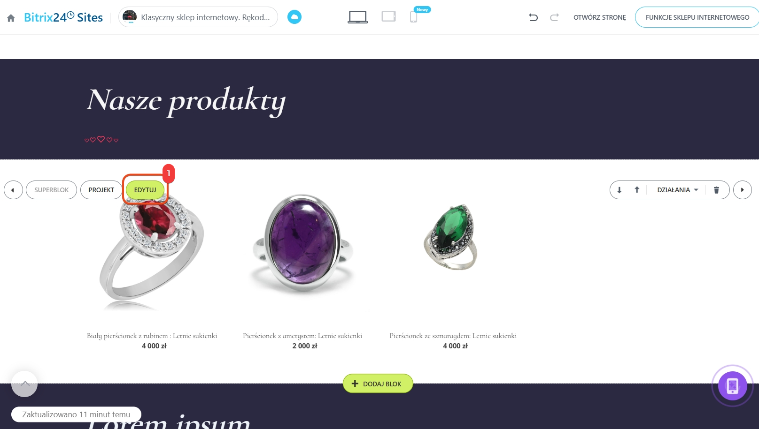
Task: Undo the last change
Action: tap(533, 17)
